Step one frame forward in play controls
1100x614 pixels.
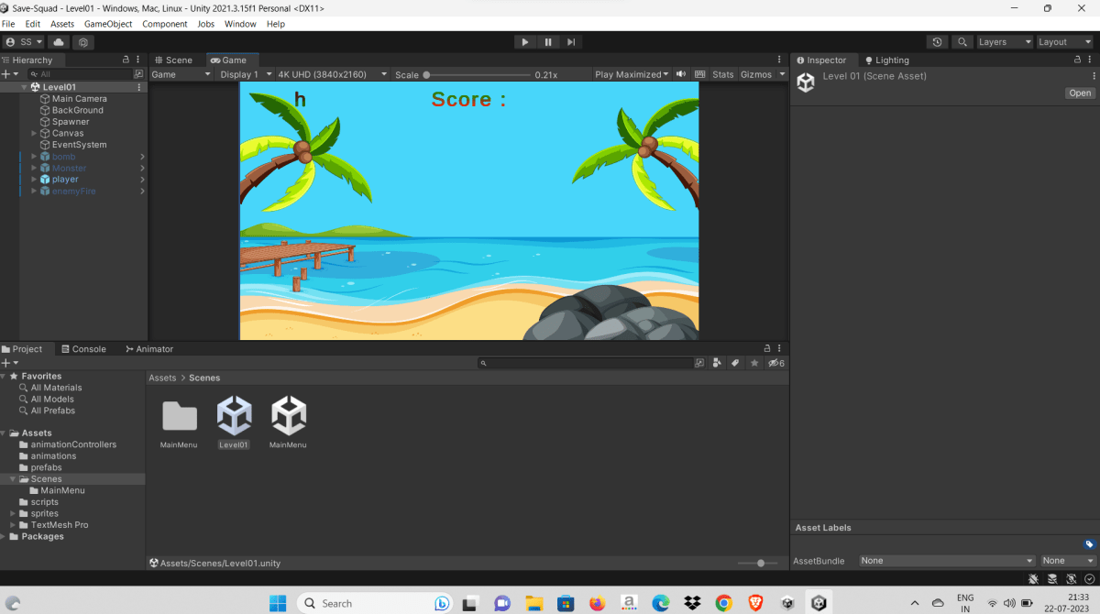click(x=570, y=41)
